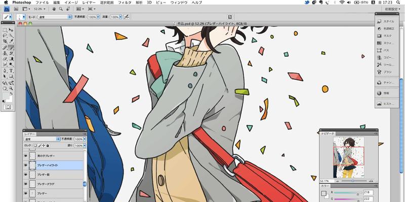405x202 pixels.
Task: Select the Gradient tool
Action: point(11,59)
